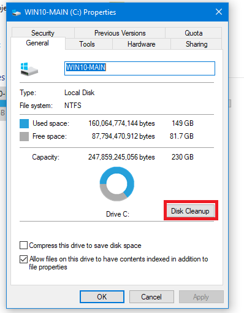This screenshot has width=244, height=313.
Task: Click the disk usage donut chart
Action: tap(117, 184)
